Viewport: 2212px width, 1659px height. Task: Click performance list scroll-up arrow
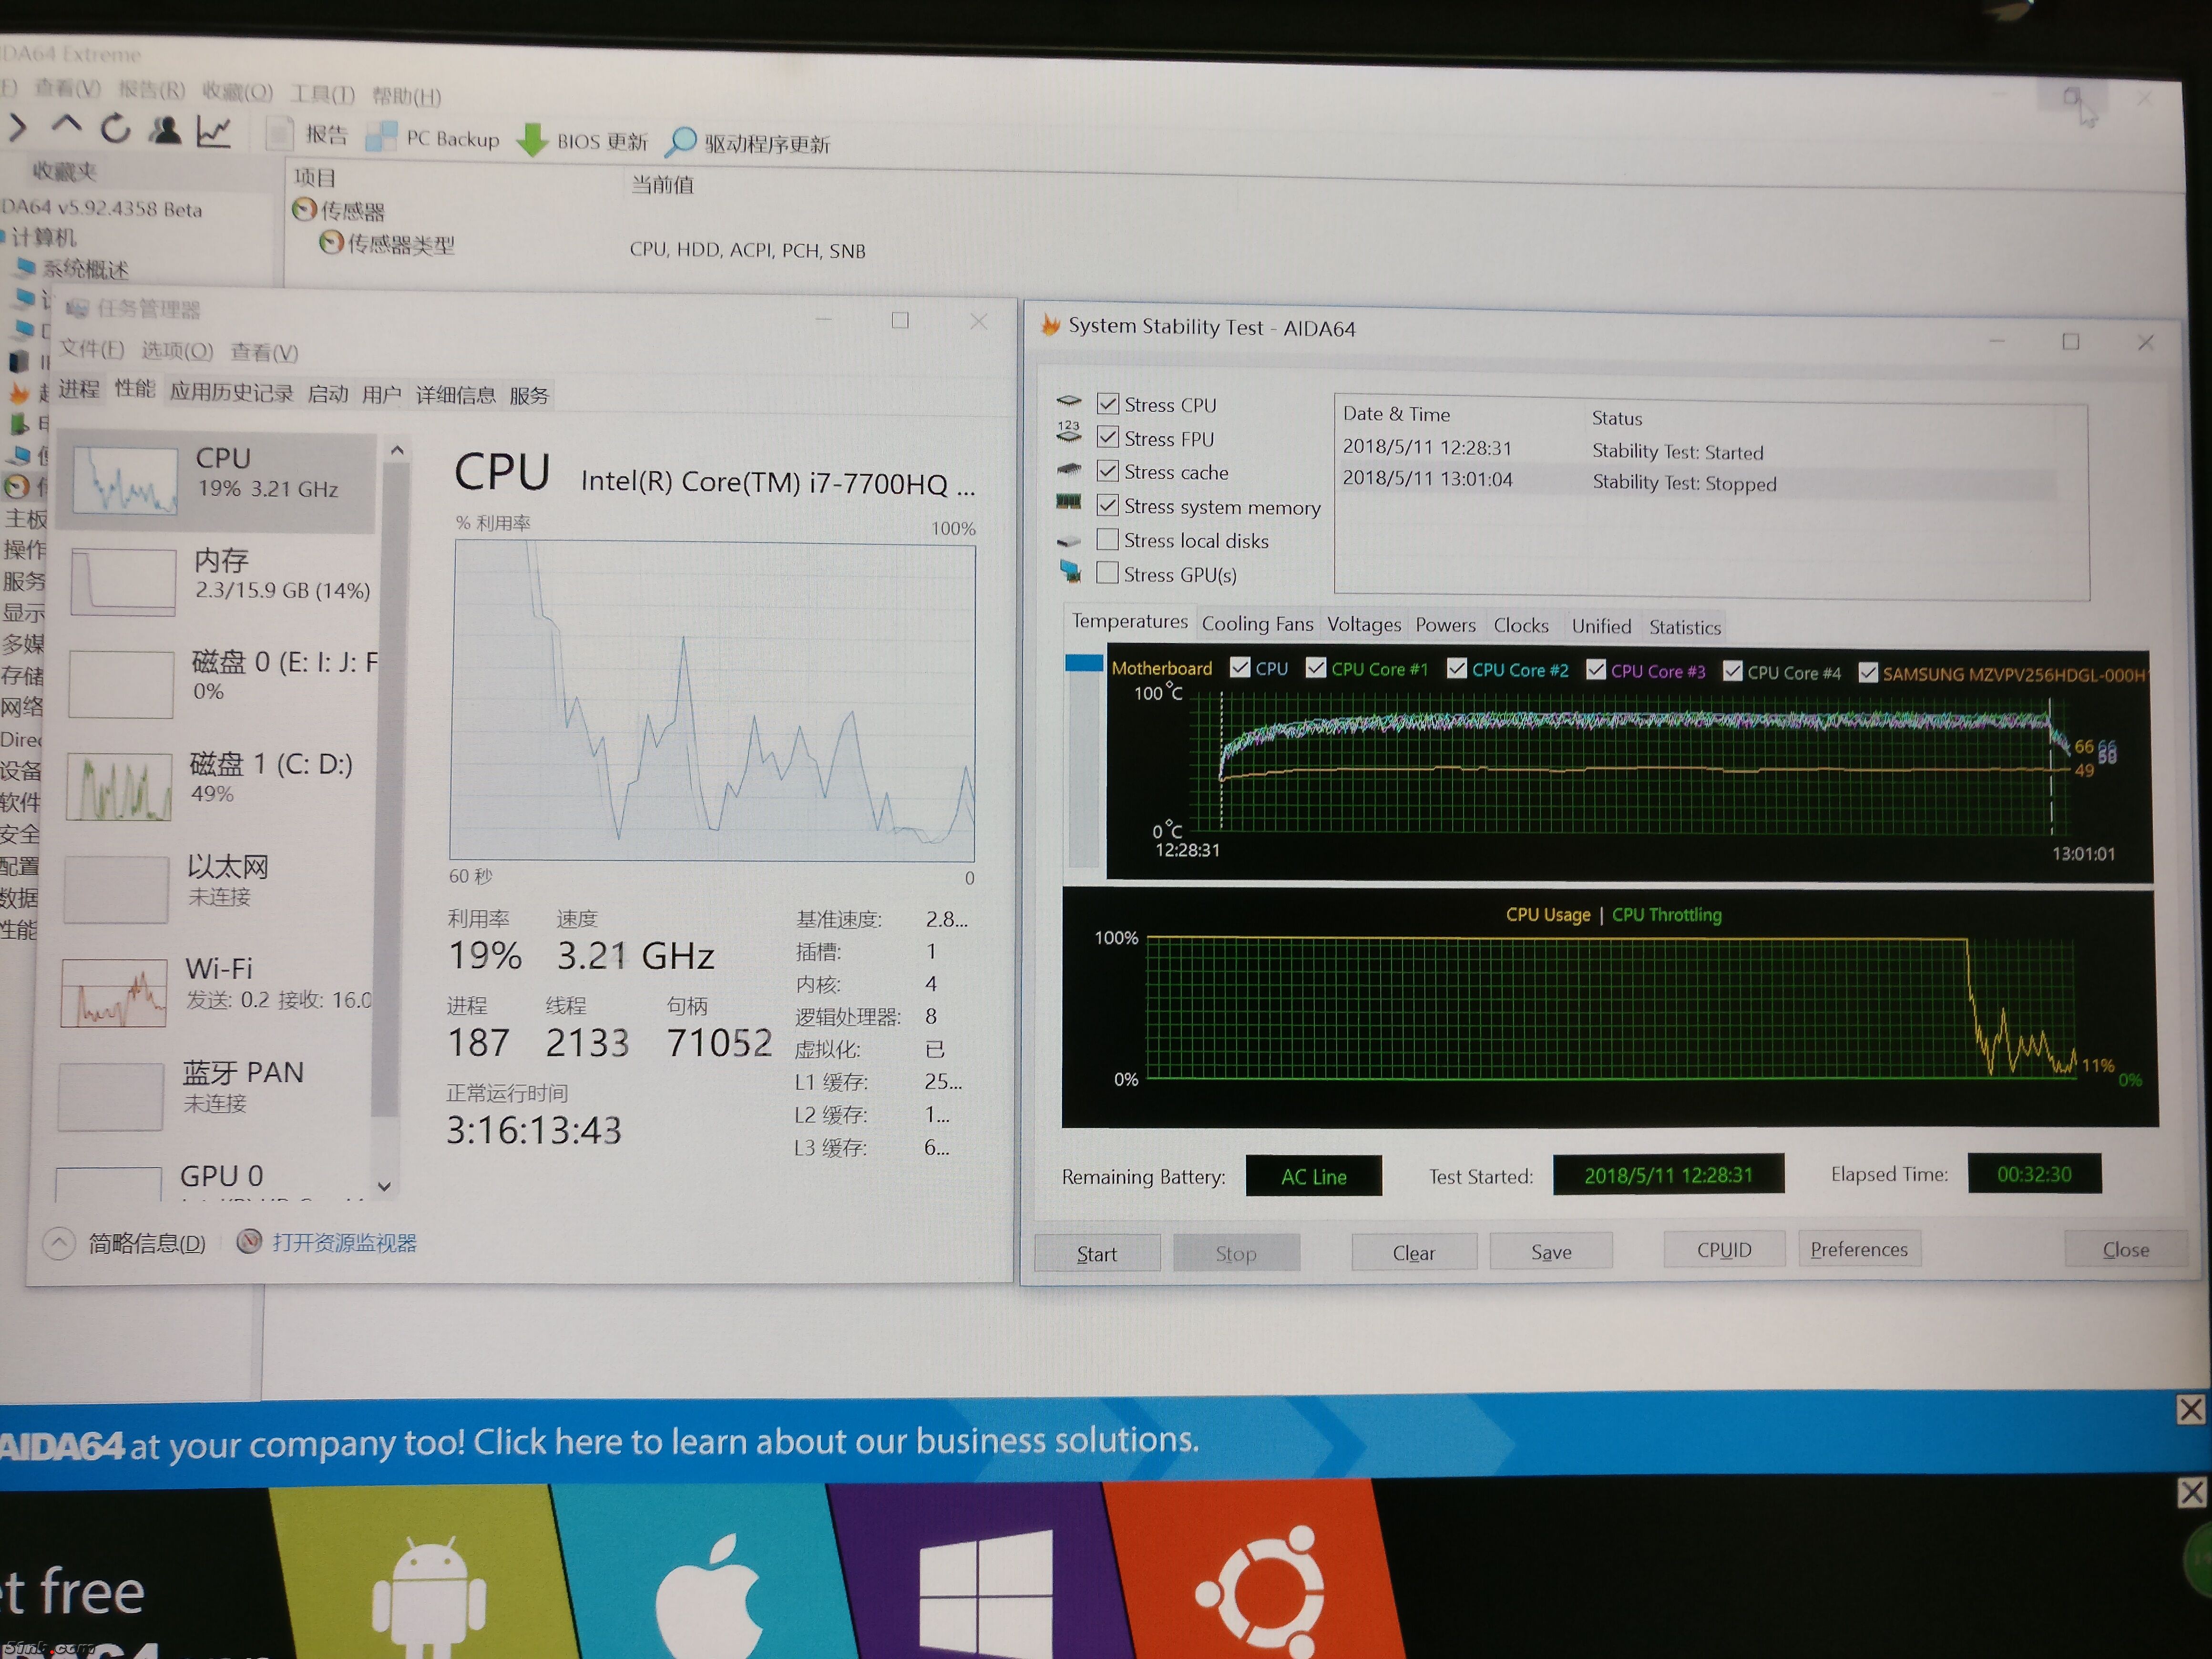pos(397,450)
